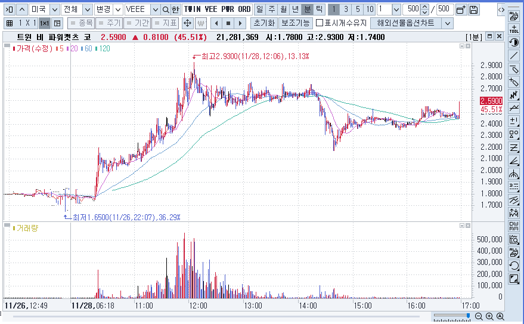Image resolution: width=524 pixels, height=324 pixels.
Task: Select the crosshair move tool icon
Action: [187, 23]
